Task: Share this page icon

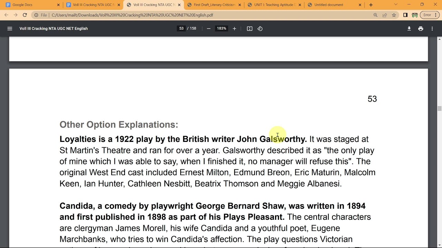Action: (x=385, y=15)
